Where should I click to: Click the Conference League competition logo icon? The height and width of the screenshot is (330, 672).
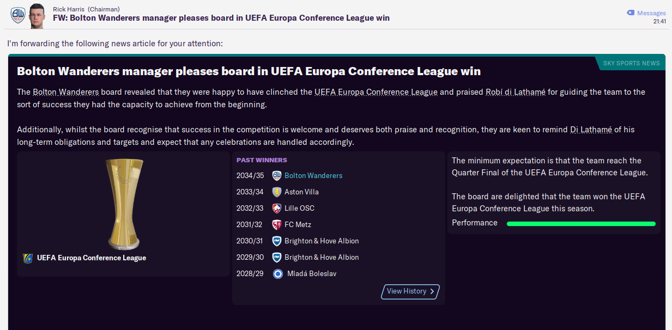(x=27, y=258)
